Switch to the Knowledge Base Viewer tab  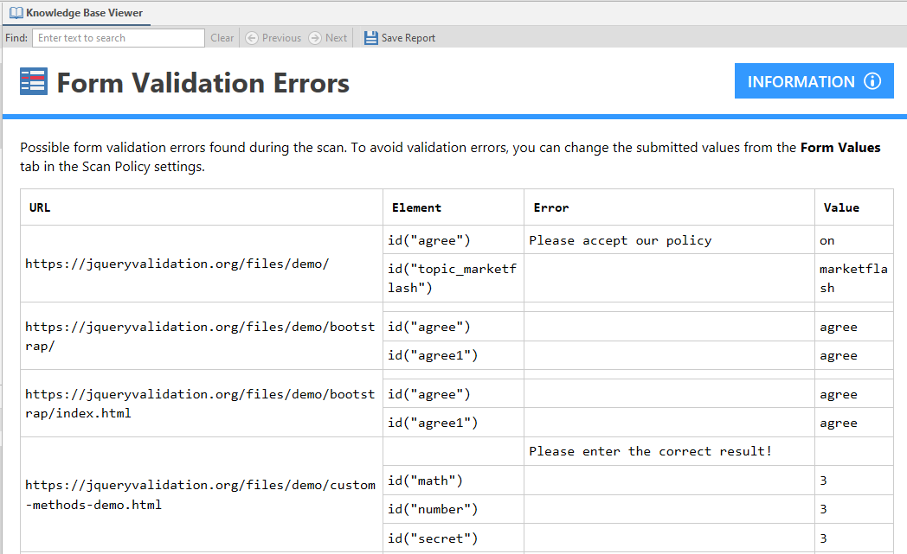click(77, 13)
